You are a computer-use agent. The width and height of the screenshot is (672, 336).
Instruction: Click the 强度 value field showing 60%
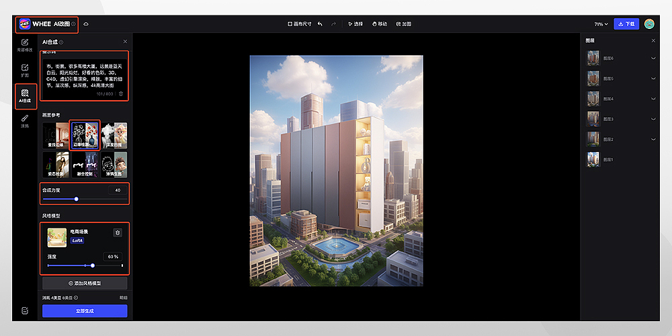click(113, 257)
